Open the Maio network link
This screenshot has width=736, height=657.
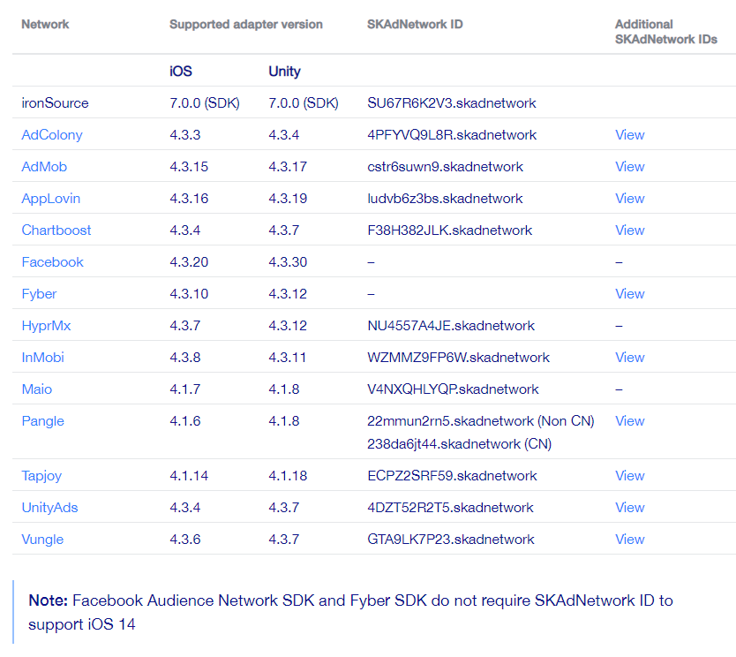tap(36, 389)
